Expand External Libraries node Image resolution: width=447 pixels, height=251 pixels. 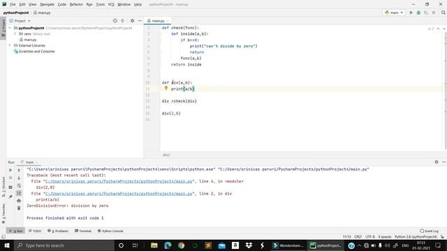pos(10,45)
